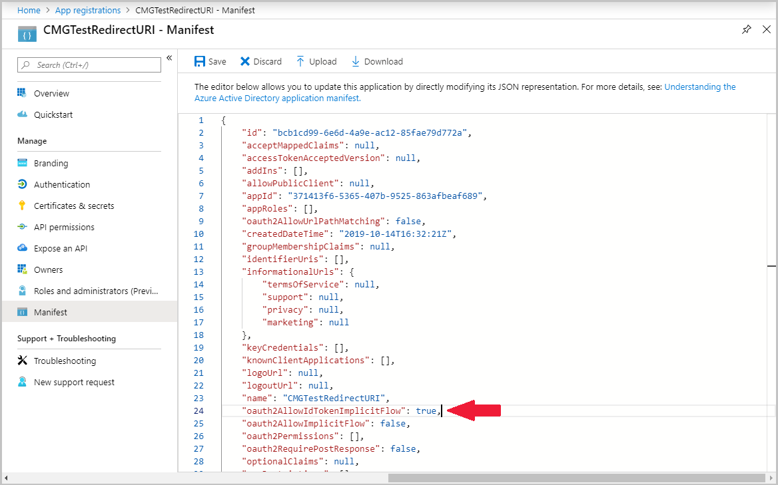Click the Troubleshooting wrench icon
778x485 pixels.
(23, 361)
